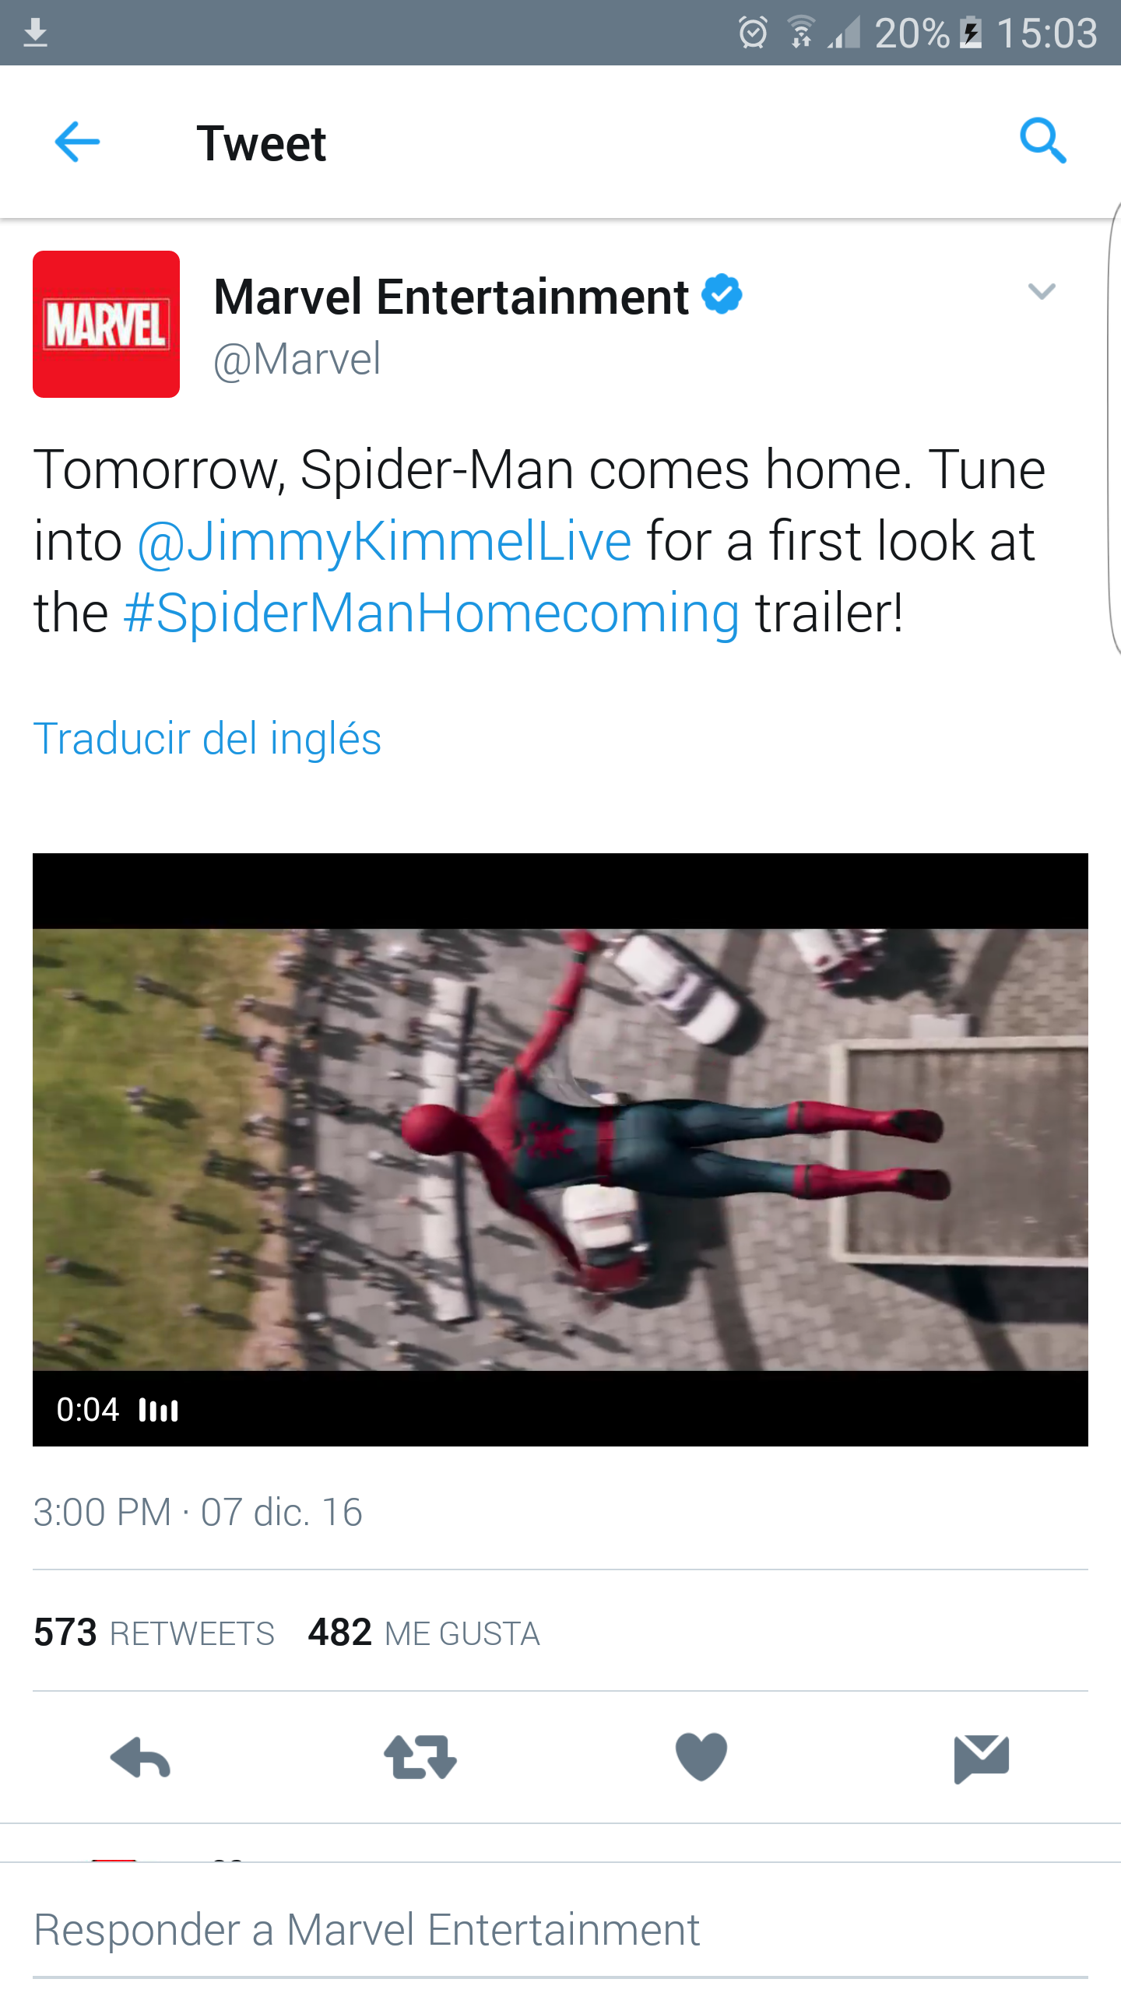Screen dimensions: 1121x1993
Task: Like the tweet with heart icon
Action: 701,1758
